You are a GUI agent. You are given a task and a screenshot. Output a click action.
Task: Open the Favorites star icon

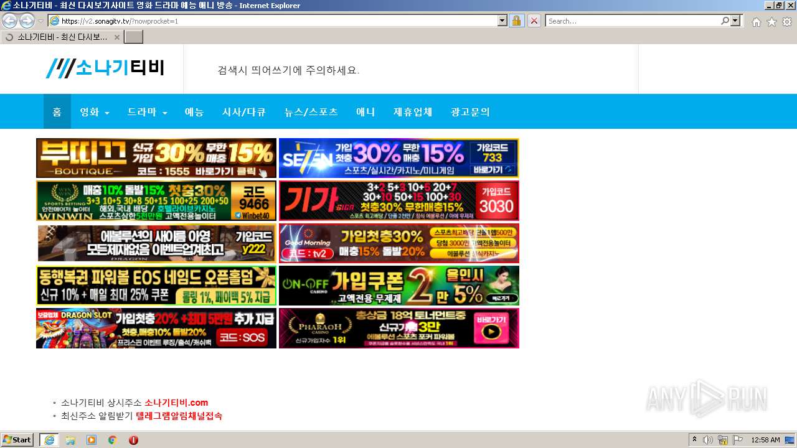click(771, 22)
